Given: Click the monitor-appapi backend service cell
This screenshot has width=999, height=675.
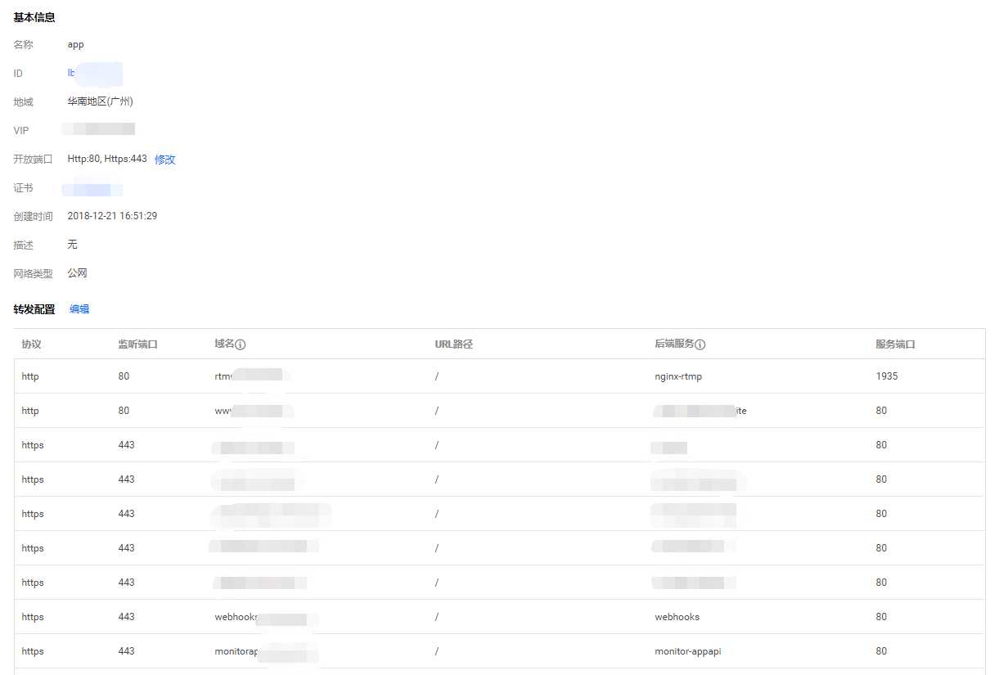Looking at the screenshot, I should (x=687, y=651).
